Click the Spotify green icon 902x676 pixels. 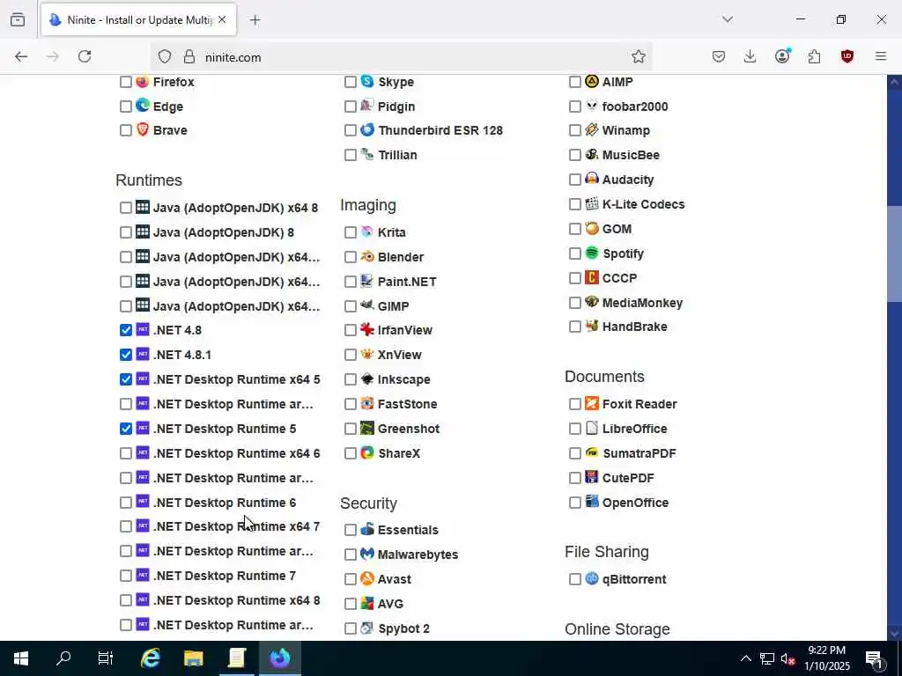(x=591, y=253)
